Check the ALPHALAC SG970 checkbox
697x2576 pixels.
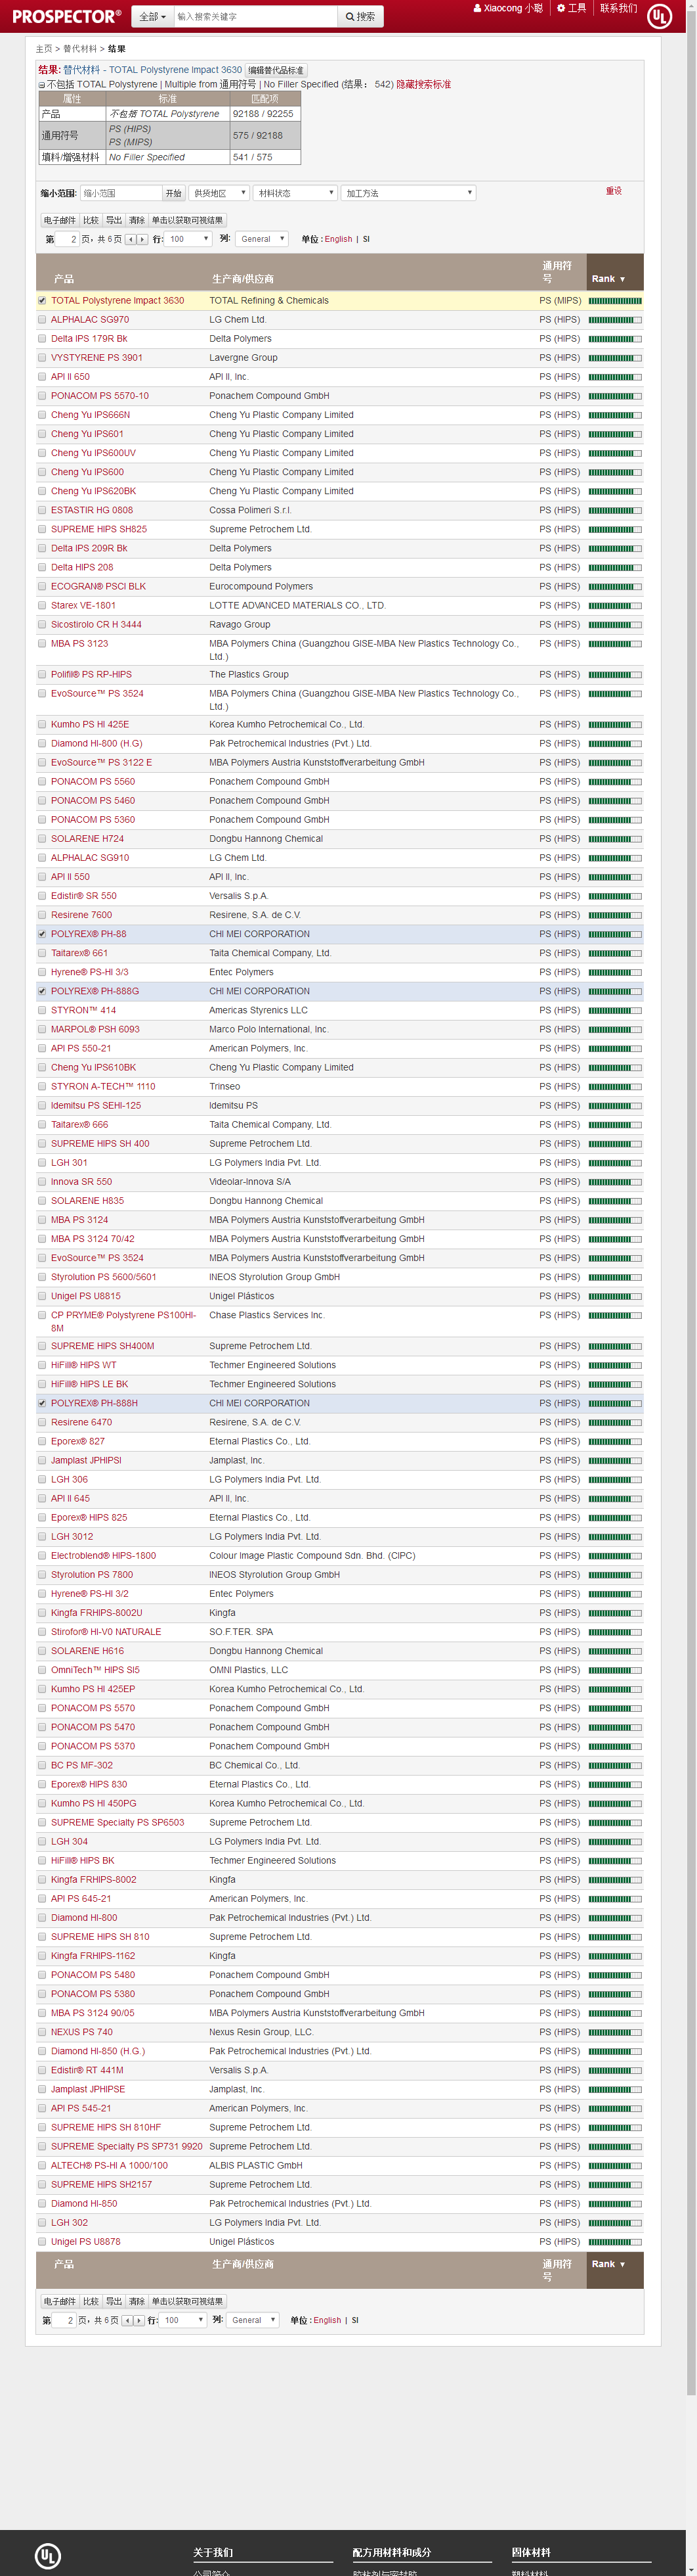pos(42,320)
